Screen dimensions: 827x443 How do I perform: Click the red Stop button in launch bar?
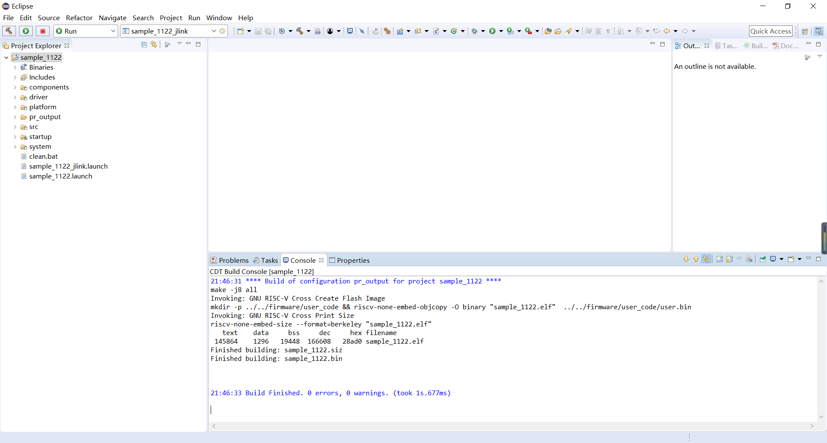click(43, 31)
